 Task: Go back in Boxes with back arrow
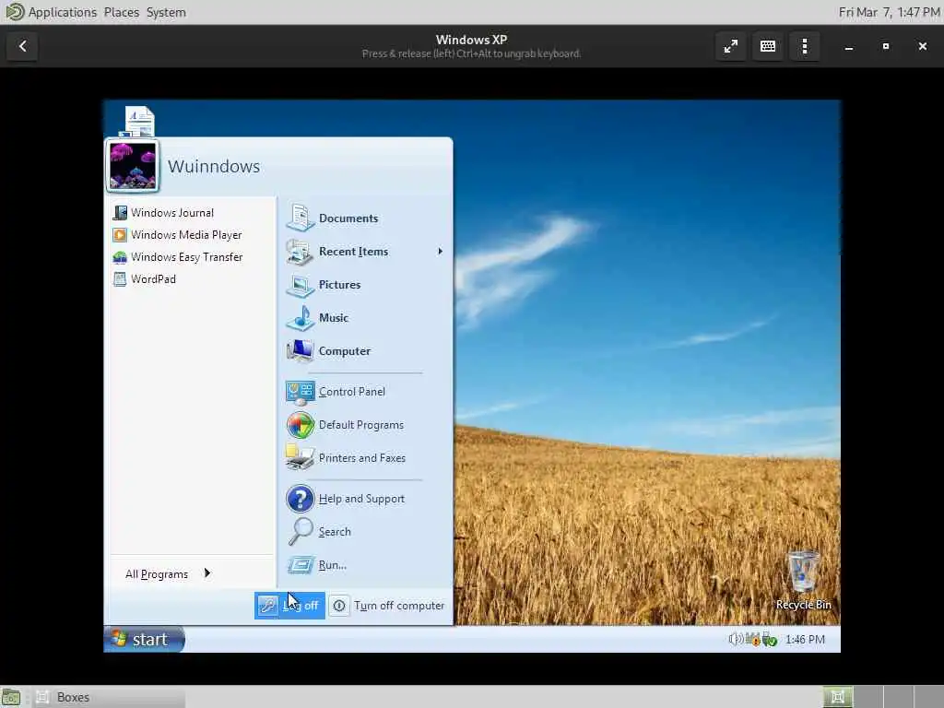(x=22, y=46)
